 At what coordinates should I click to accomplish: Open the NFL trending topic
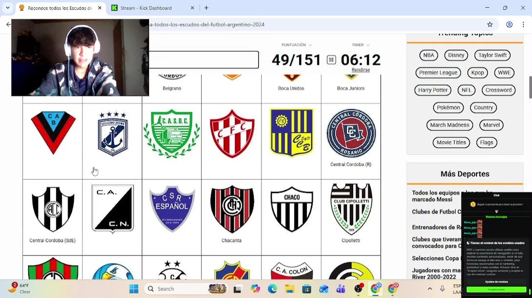click(x=466, y=90)
